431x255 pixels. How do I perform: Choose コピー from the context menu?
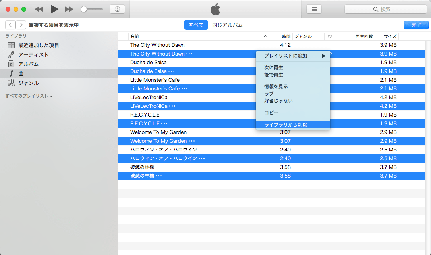point(293,113)
